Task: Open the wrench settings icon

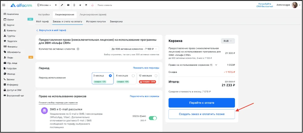Action: pos(62,5)
